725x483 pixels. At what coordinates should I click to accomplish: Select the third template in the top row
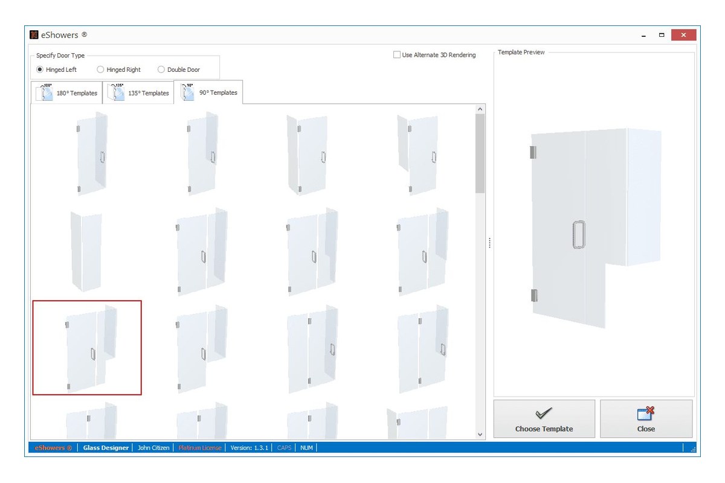[x=308, y=155]
